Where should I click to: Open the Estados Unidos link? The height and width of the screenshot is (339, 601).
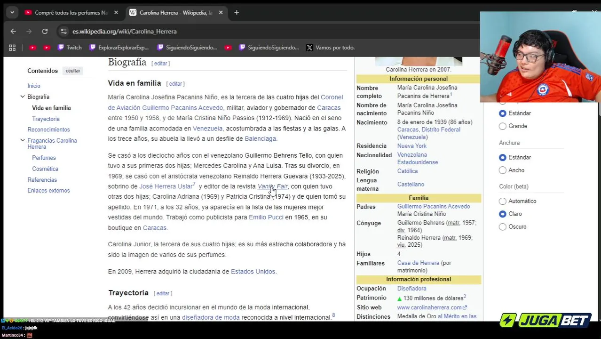253,272
